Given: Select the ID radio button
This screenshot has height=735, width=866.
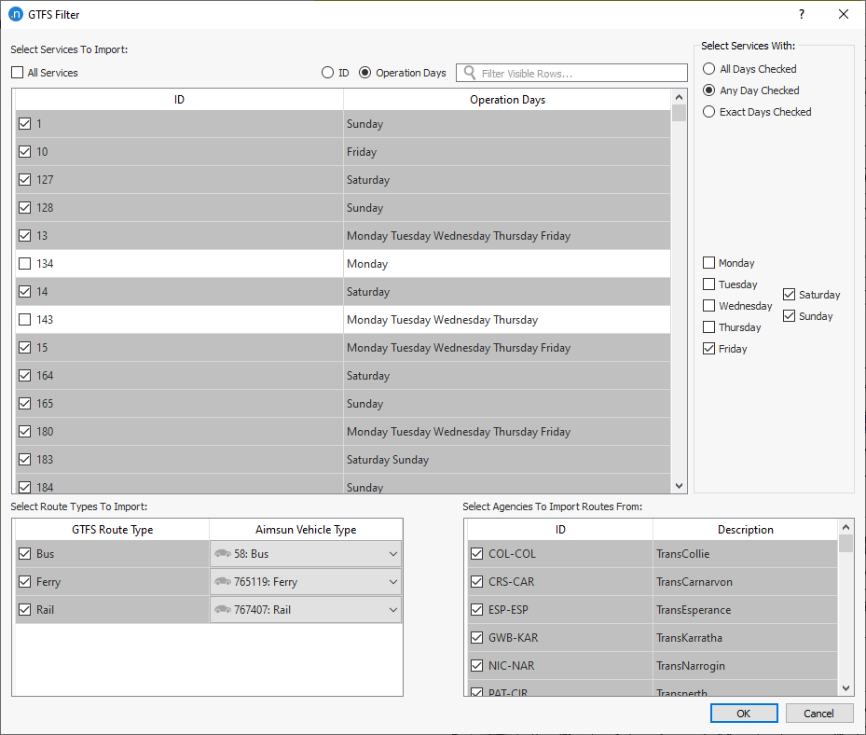Looking at the screenshot, I should click(x=328, y=72).
